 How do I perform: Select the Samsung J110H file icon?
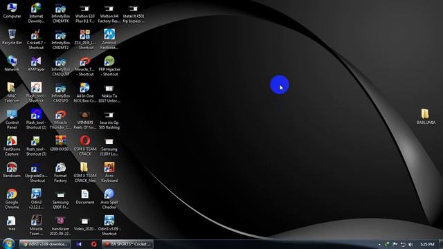pyautogui.click(x=109, y=146)
